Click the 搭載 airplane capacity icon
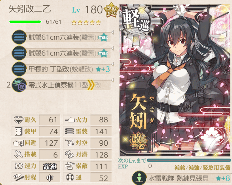The width and height of the screenshot is (232, 185). [19, 154]
